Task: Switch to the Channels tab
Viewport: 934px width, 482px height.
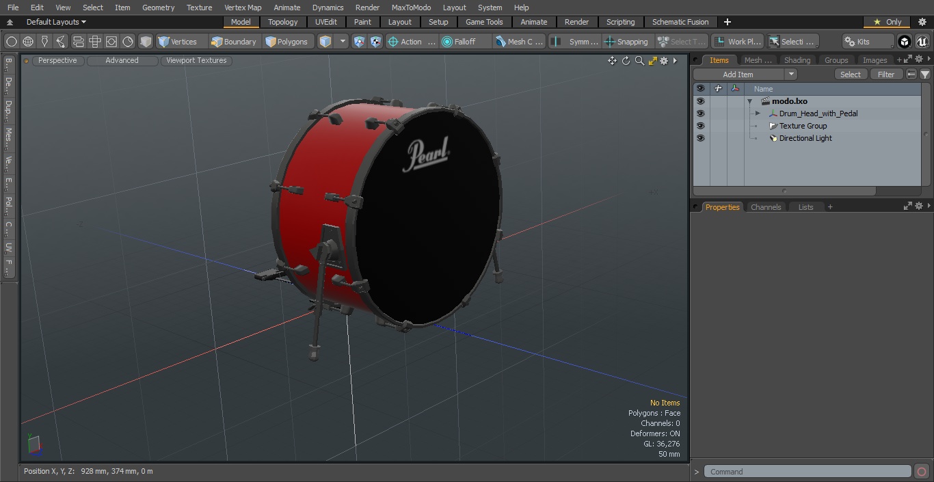Action: [x=765, y=207]
